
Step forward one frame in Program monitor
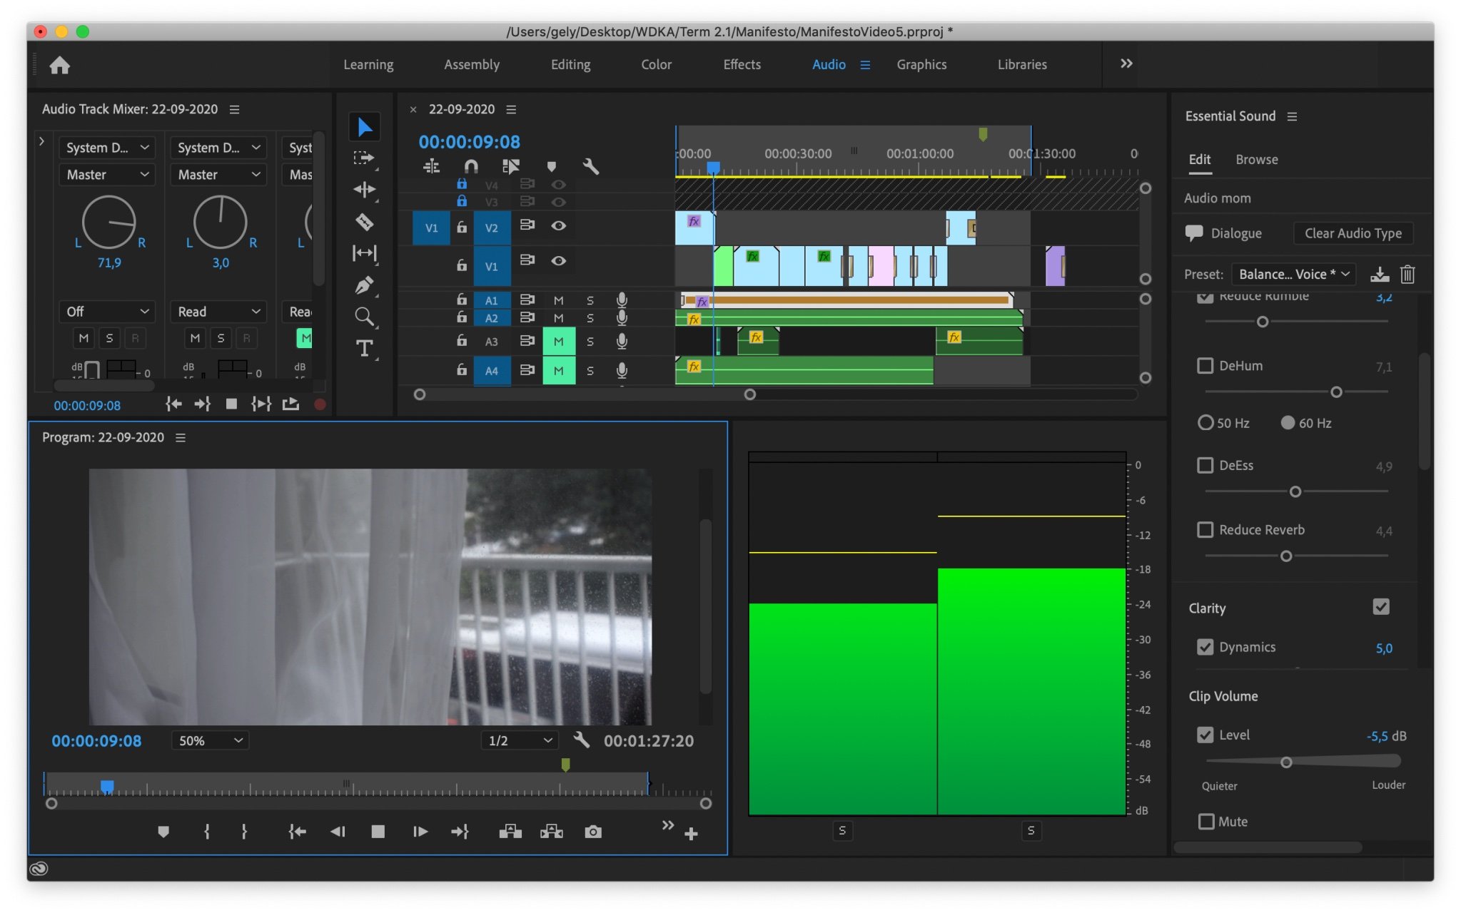click(420, 832)
